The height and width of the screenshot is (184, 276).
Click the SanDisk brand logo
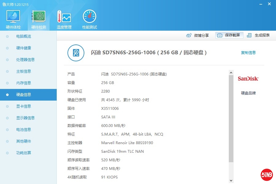248,79
